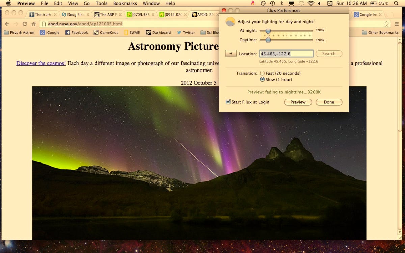Open the Facebook bookmark
This screenshot has height=253, width=405.
(77, 32)
